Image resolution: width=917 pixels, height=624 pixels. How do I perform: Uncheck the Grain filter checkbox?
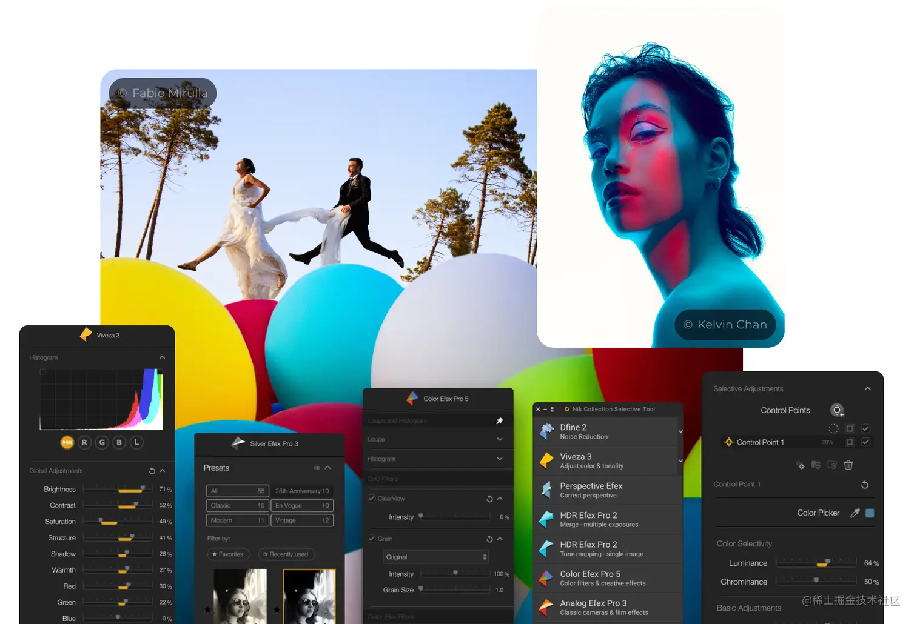tap(371, 538)
